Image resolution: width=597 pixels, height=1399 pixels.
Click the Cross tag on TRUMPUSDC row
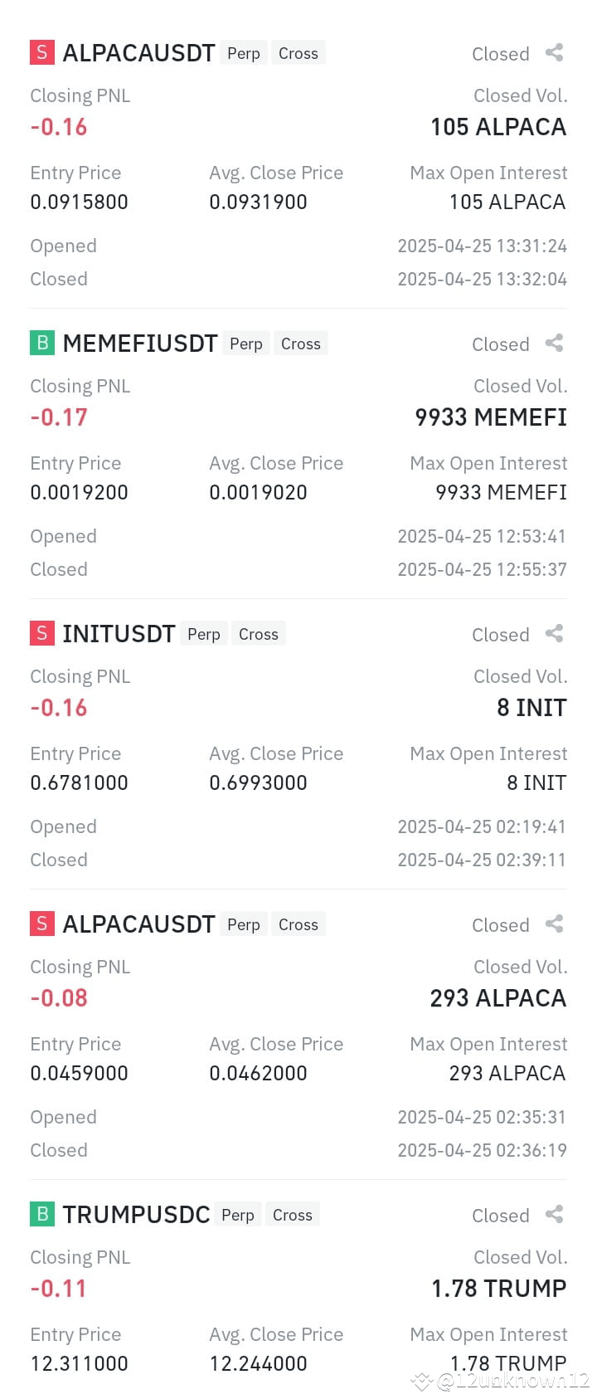click(293, 1215)
